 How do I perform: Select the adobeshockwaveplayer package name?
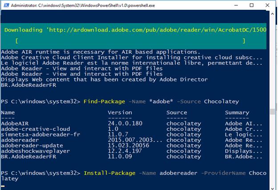click(x=36, y=151)
